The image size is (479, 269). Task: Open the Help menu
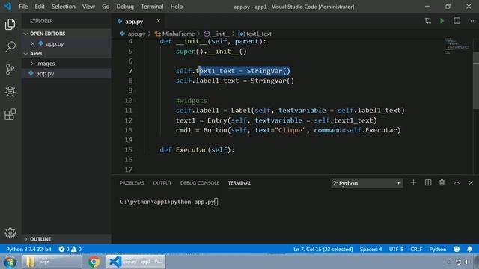click(x=177, y=7)
